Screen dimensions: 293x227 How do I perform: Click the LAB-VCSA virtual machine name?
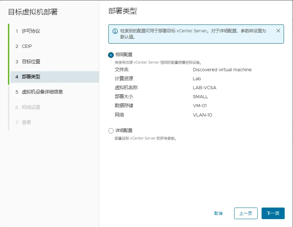pos(205,87)
